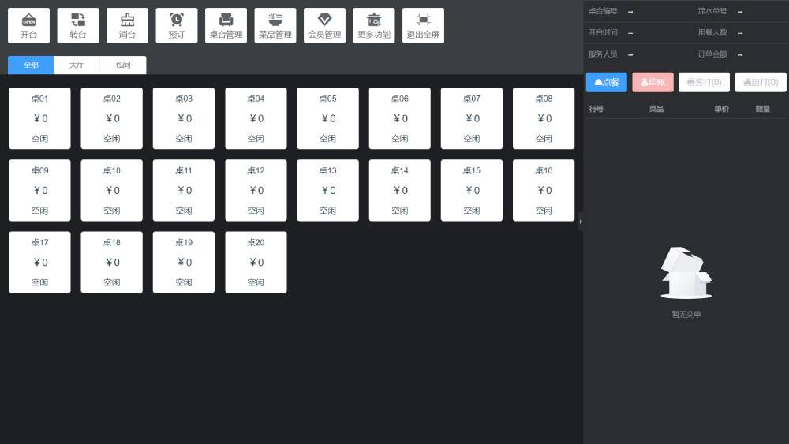Select table card 桌04
Image resolution: width=789 pixels, height=444 pixels.
pos(256,118)
